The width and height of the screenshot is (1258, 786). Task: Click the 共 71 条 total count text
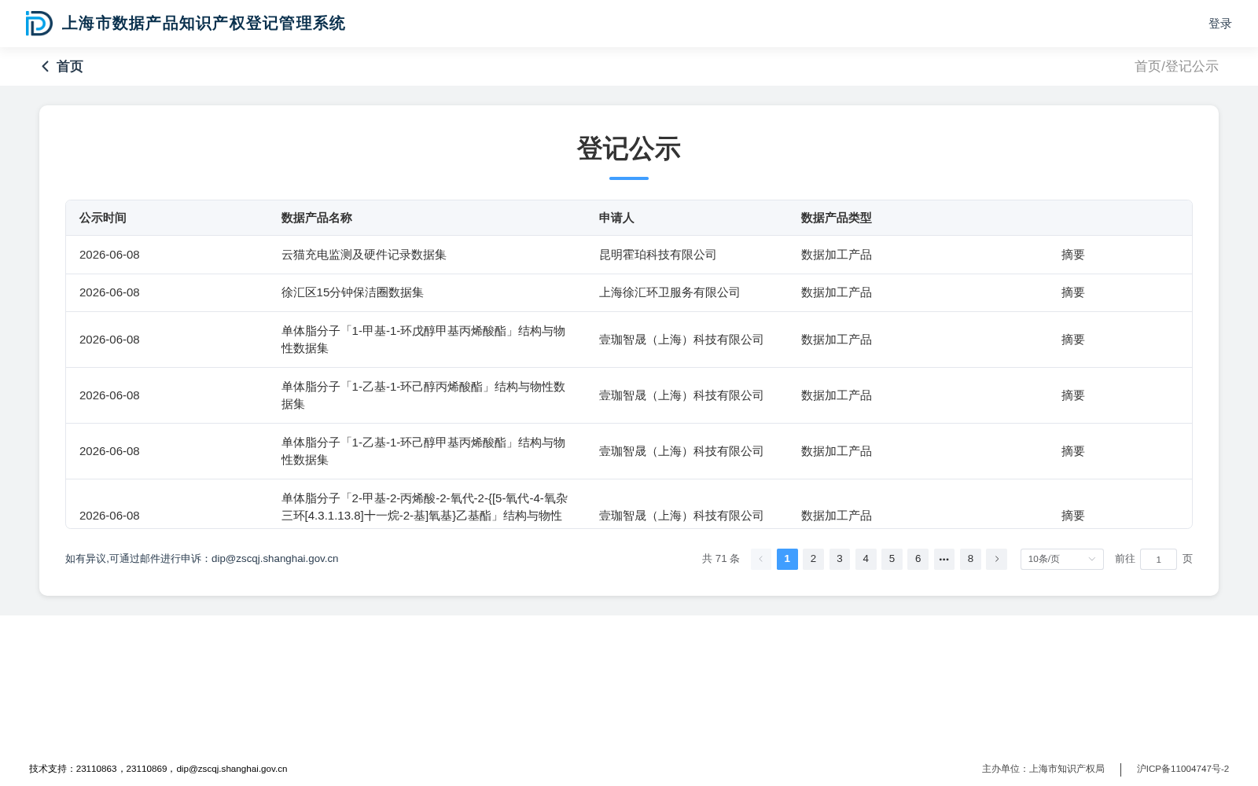pos(721,559)
